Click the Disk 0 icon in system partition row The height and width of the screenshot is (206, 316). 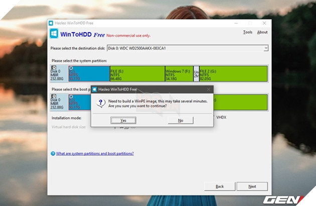(54, 67)
